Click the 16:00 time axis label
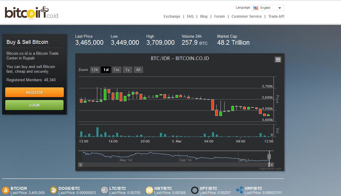The width and height of the screenshot is (341, 196). (113, 141)
